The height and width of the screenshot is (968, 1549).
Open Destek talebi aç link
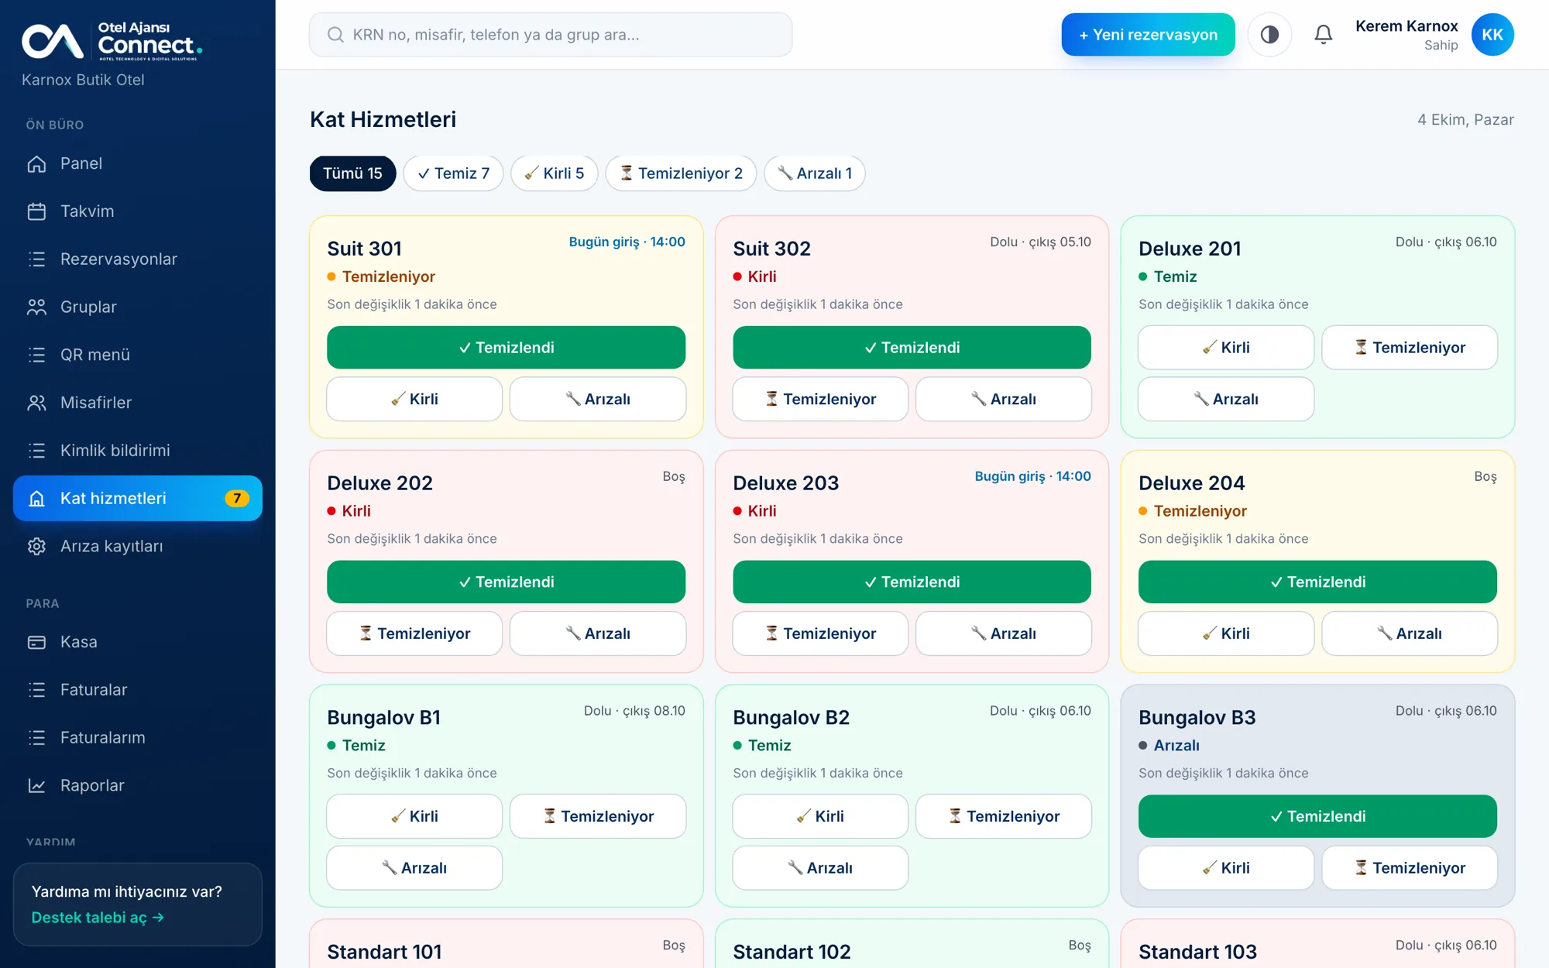(x=98, y=918)
